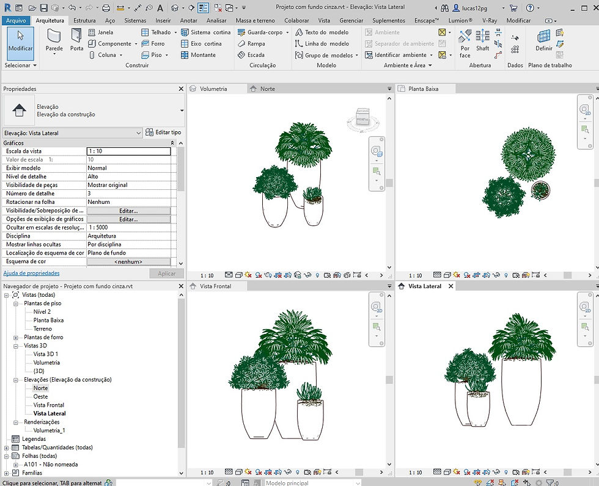Open the 'Elevação: Vista Lateral' instance dropdown
599x486 pixels.
(x=73, y=133)
